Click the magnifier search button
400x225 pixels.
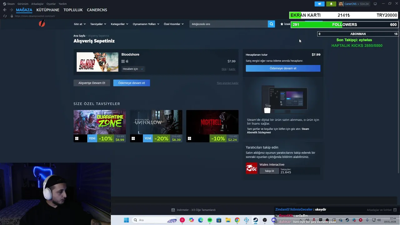click(x=271, y=24)
